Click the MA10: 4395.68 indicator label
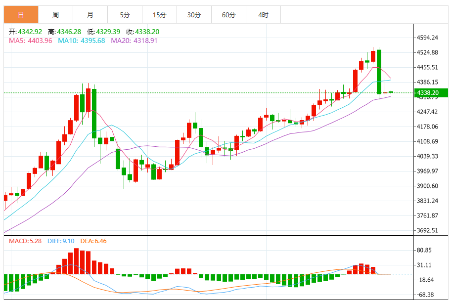Screen dimensions: 451x300 pyautogui.click(x=82, y=41)
